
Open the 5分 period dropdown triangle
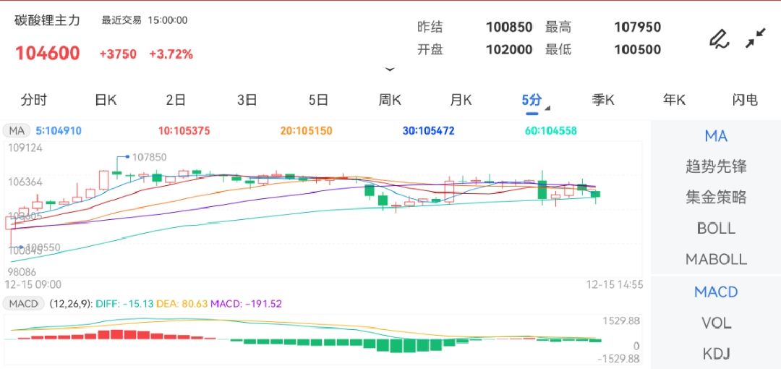tap(547, 108)
